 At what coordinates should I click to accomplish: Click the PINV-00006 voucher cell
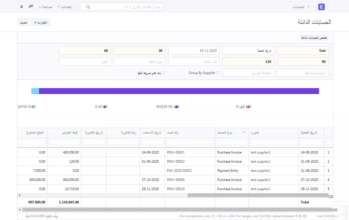click(190, 180)
